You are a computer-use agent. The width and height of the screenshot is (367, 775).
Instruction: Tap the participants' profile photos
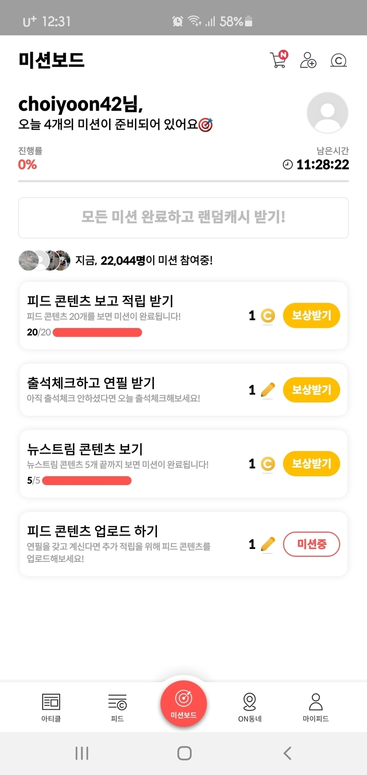(x=44, y=261)
